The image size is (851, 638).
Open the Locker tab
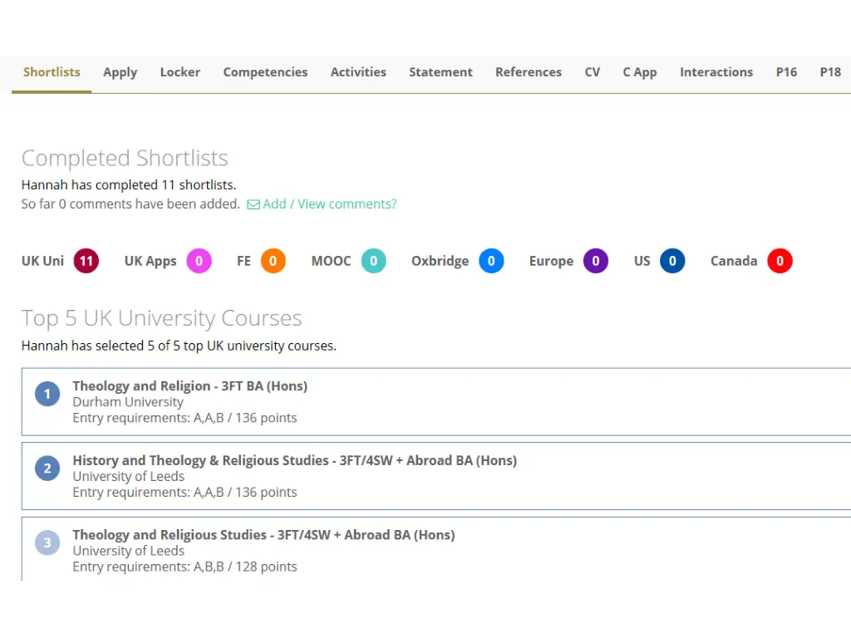point(180,72)
